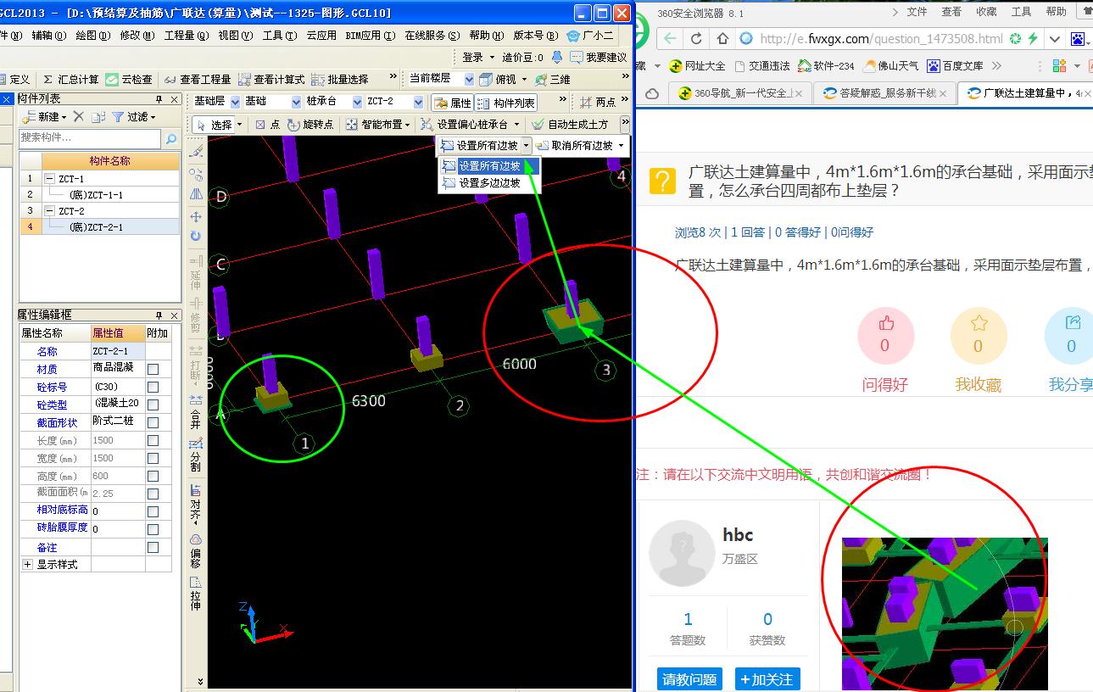The height and width of the screenshot is (692, 1093).
Task: Open the 云应用 menu
Action: coord(321,36)
